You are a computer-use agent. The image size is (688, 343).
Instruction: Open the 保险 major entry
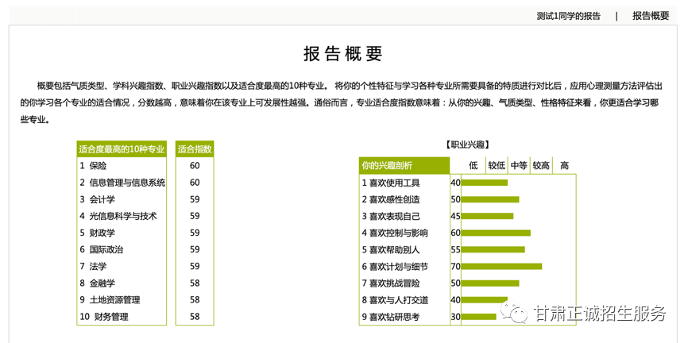coord(98,166)
